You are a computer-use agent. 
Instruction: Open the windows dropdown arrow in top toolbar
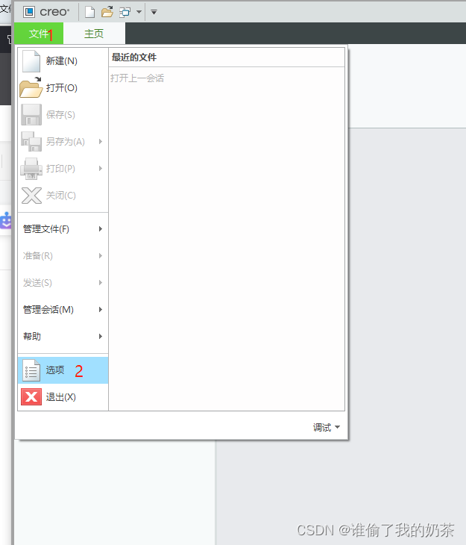(139, 12)
